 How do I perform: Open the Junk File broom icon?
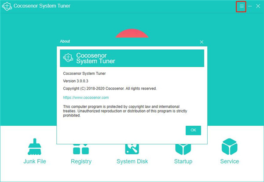coord(34,146)
